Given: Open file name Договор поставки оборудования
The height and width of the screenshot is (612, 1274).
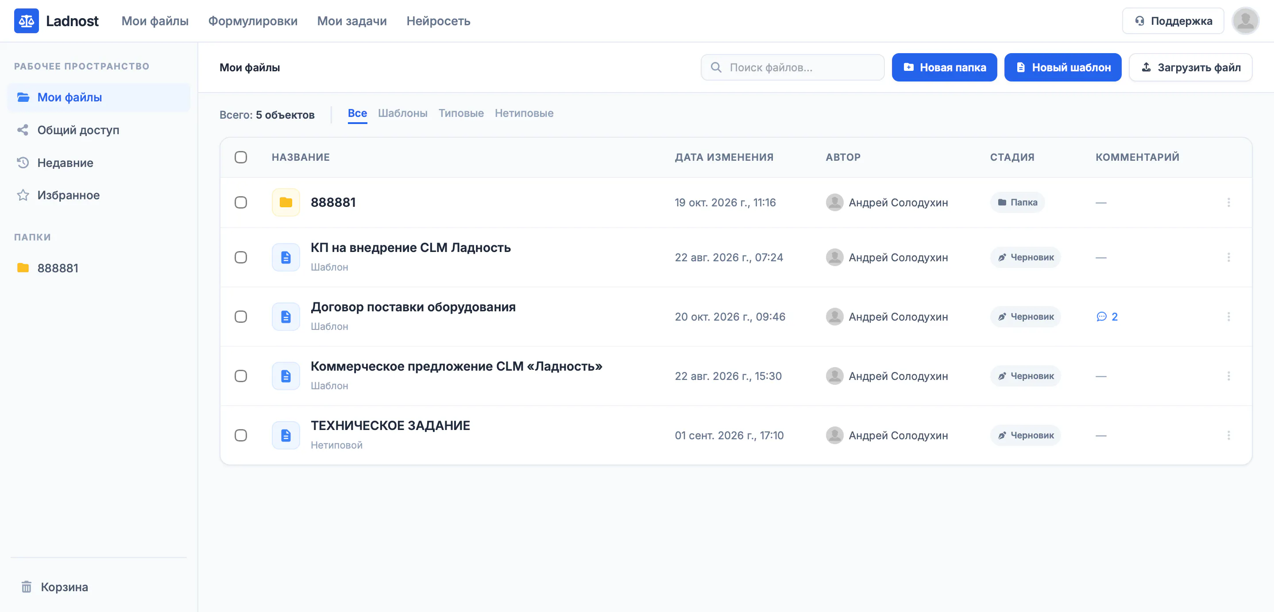Looking at the screenshot, I should pyautogui.click(x=413, y=307).
